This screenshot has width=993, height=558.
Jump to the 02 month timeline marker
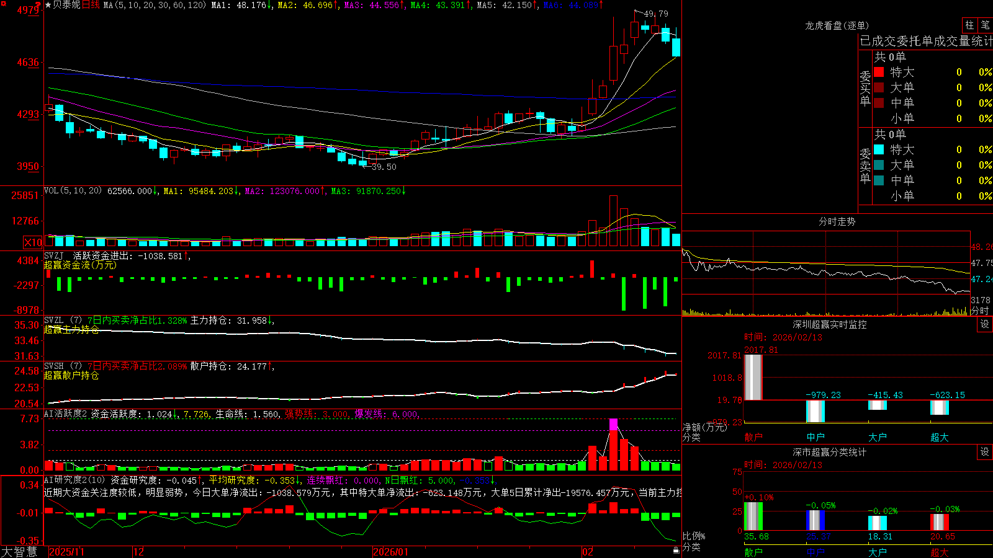coord(588,552)
